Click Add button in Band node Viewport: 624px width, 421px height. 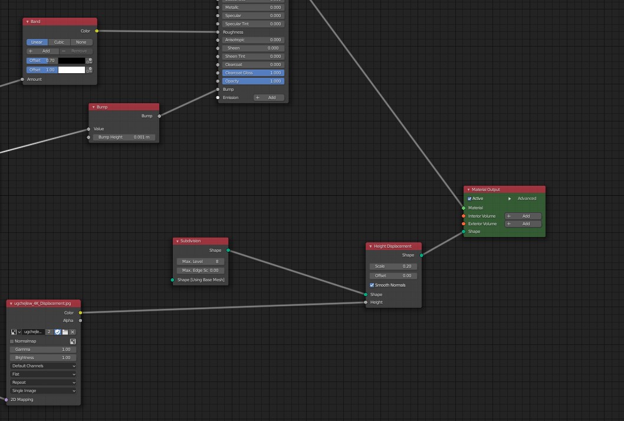pyautogui.click(x=42, y=51)
